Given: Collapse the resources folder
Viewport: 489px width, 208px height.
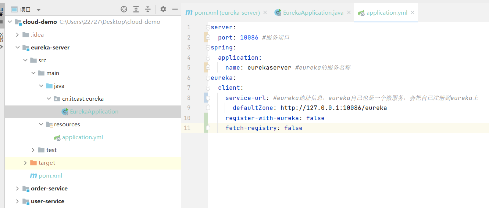Looking at the screenshot, I should (x=41, y=125).
